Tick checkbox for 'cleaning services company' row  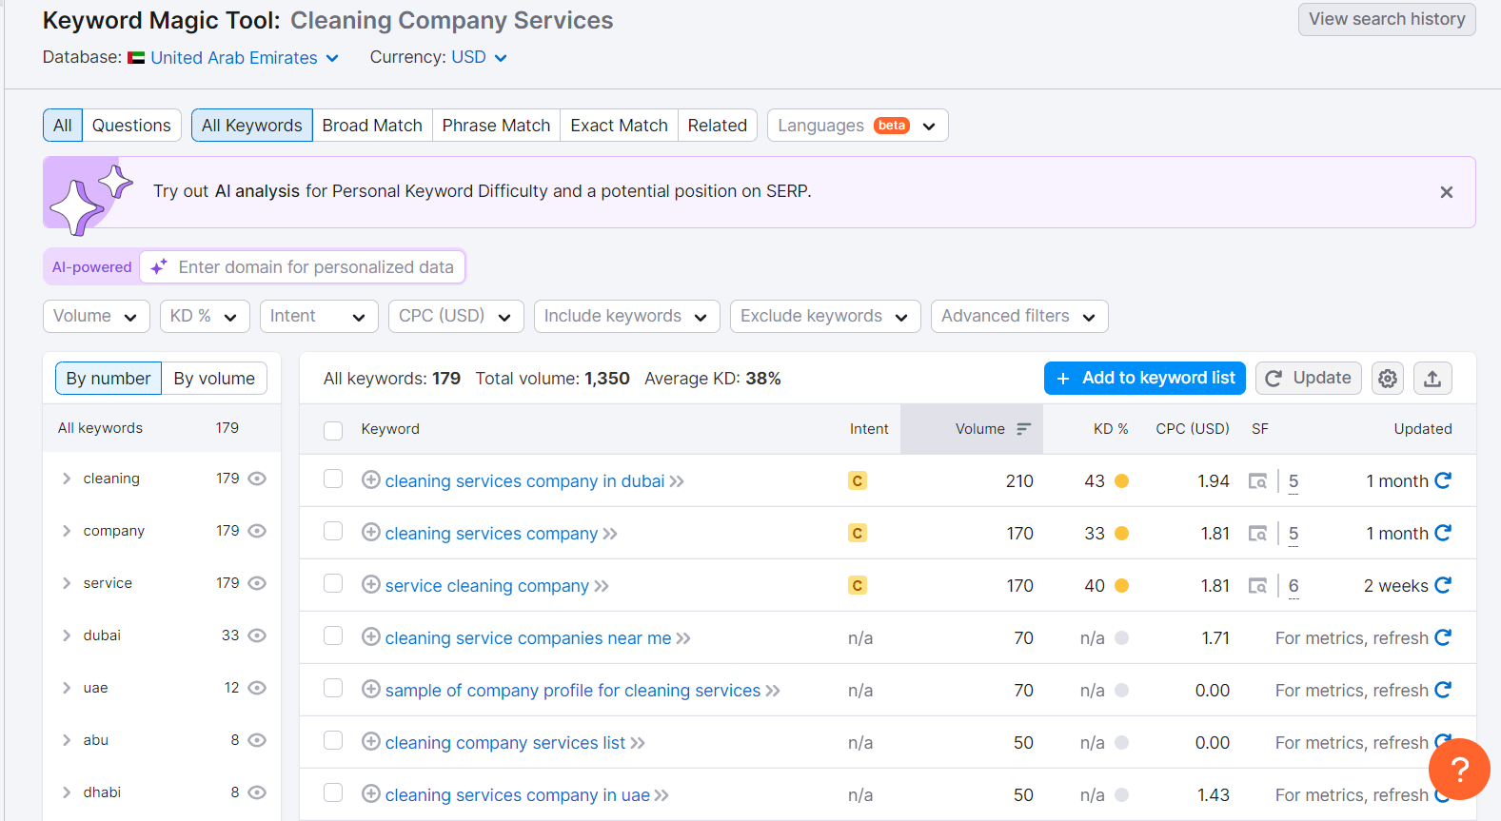tap(333, 531)
